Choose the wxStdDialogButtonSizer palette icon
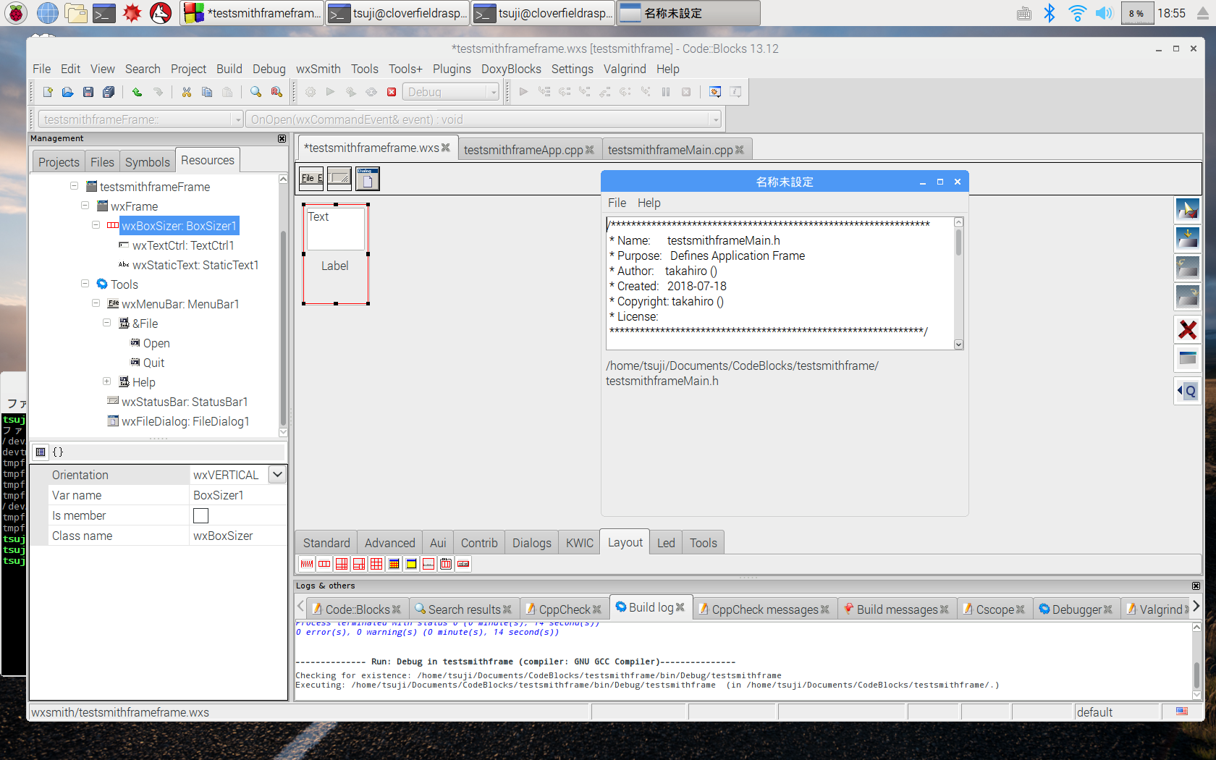The height and width of the screenshot is (760, 1216). [463, 564]
